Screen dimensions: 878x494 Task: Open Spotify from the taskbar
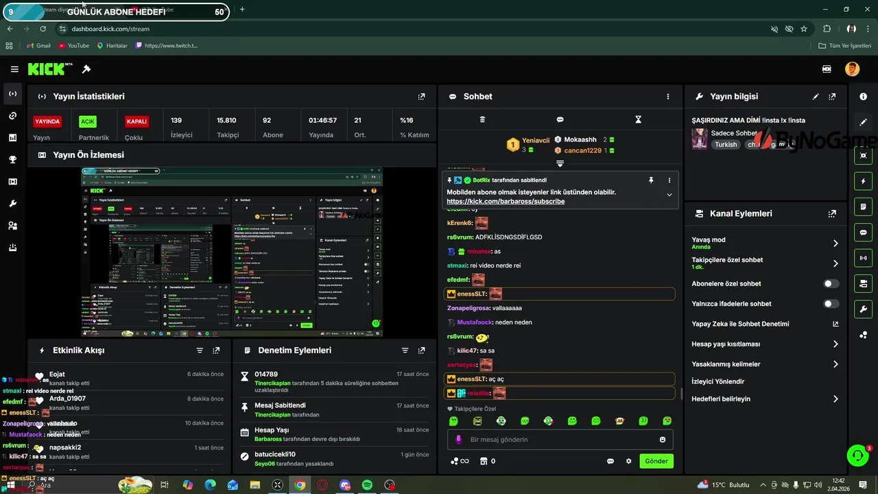point(367,485)
